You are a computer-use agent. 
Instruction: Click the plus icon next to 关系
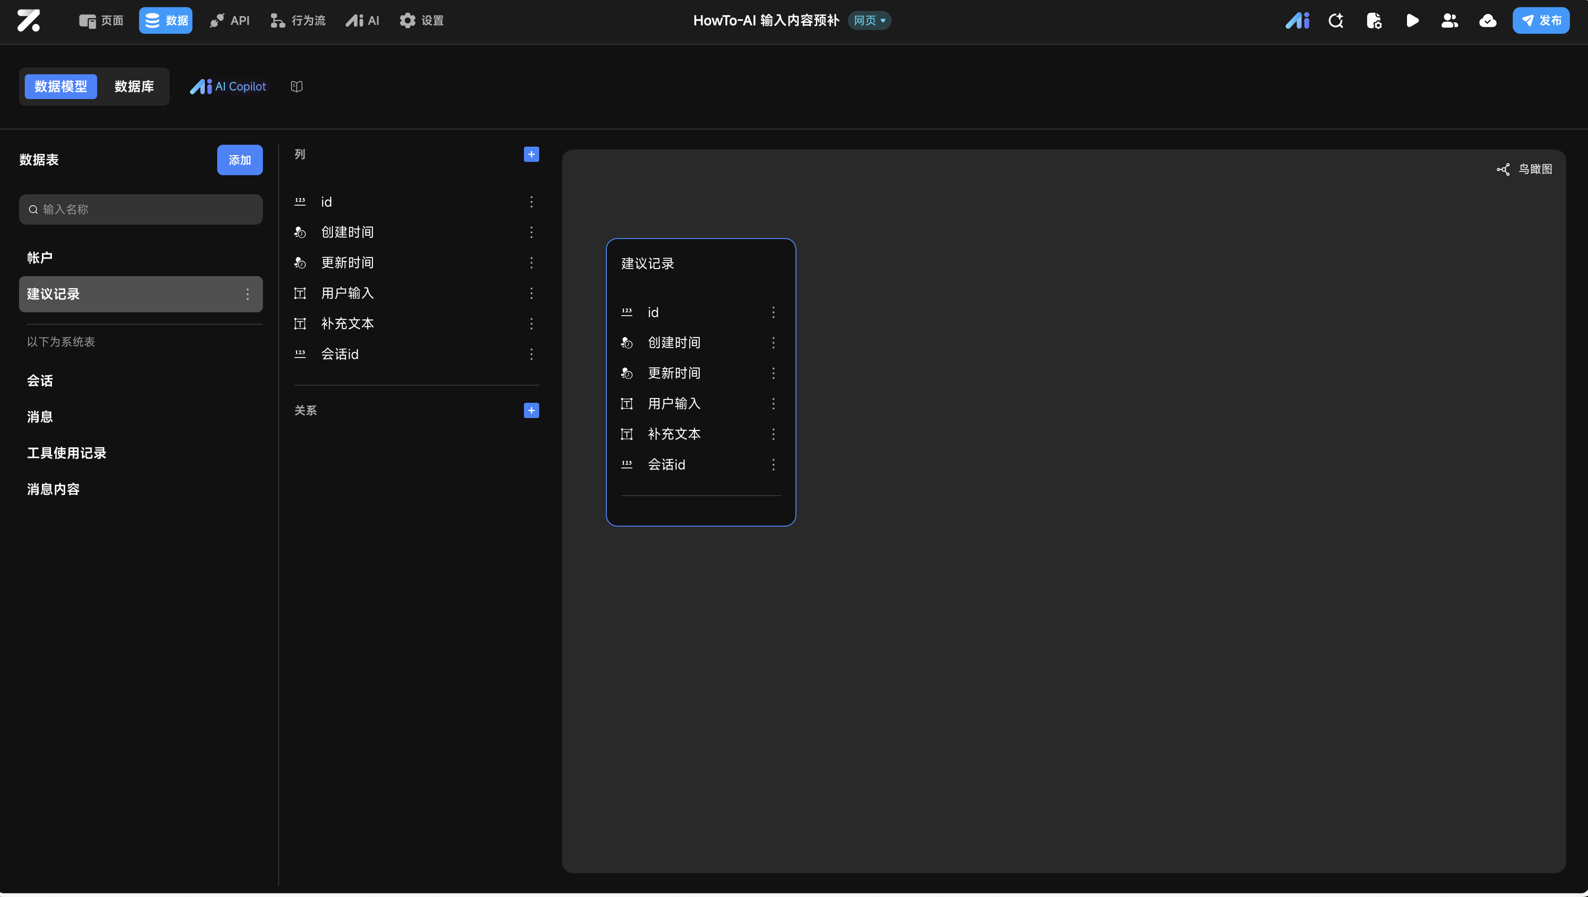(x=531, y=410)
